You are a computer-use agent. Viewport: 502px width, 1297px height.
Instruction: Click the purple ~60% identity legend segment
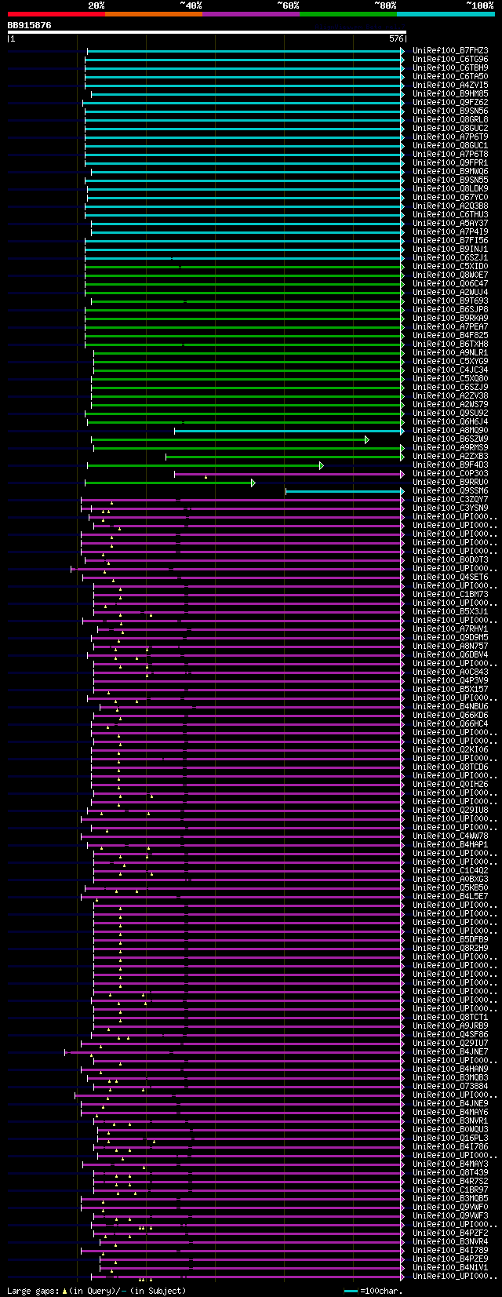point(250,14)
